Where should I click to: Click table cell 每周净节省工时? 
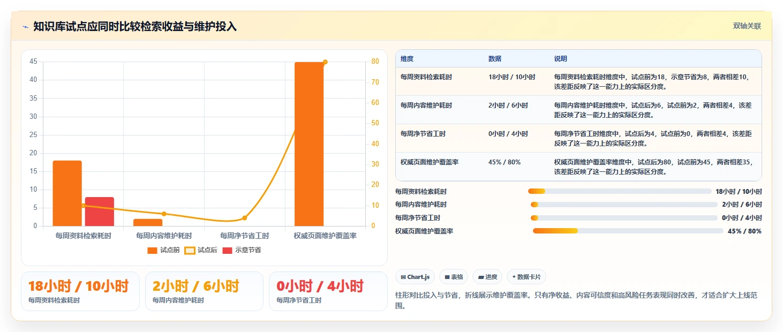[x=423, y=134]
